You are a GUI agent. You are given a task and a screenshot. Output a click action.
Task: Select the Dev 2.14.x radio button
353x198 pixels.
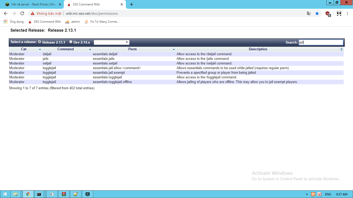pos(71,42)
